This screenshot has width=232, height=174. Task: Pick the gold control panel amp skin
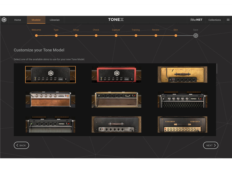(x=183, y=124)
